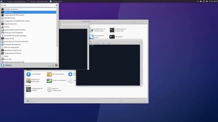This screenshot has height=122, width=218.
Task: Open Editor de configurações in the settings window
Action: pyautogui.click(x=54, y=89)
